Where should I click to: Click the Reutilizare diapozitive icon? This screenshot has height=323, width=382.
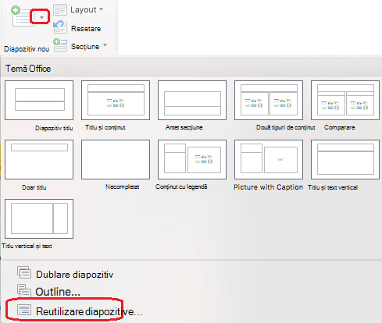tap(24, 310)
